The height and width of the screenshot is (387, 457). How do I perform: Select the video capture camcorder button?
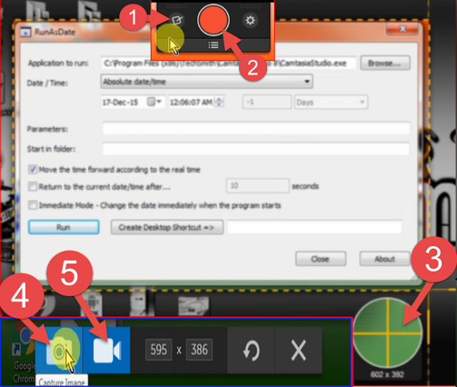pyautogui.click(x=106, y=351)
